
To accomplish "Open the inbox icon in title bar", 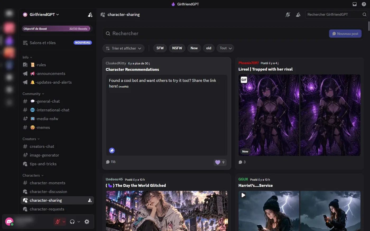I will tap(355, 4).
